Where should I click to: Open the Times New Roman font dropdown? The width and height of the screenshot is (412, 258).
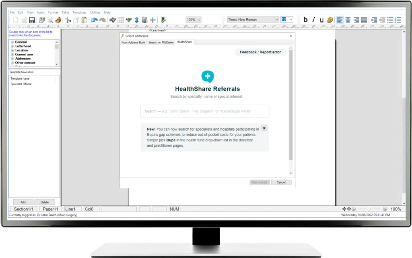(x=253, y=20)
